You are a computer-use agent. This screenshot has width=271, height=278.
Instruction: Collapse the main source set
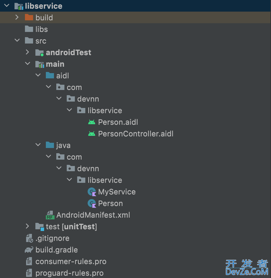(28, 64)
